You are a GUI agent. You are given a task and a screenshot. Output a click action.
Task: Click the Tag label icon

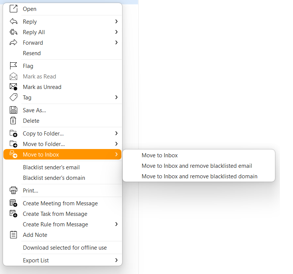(13, 97)
